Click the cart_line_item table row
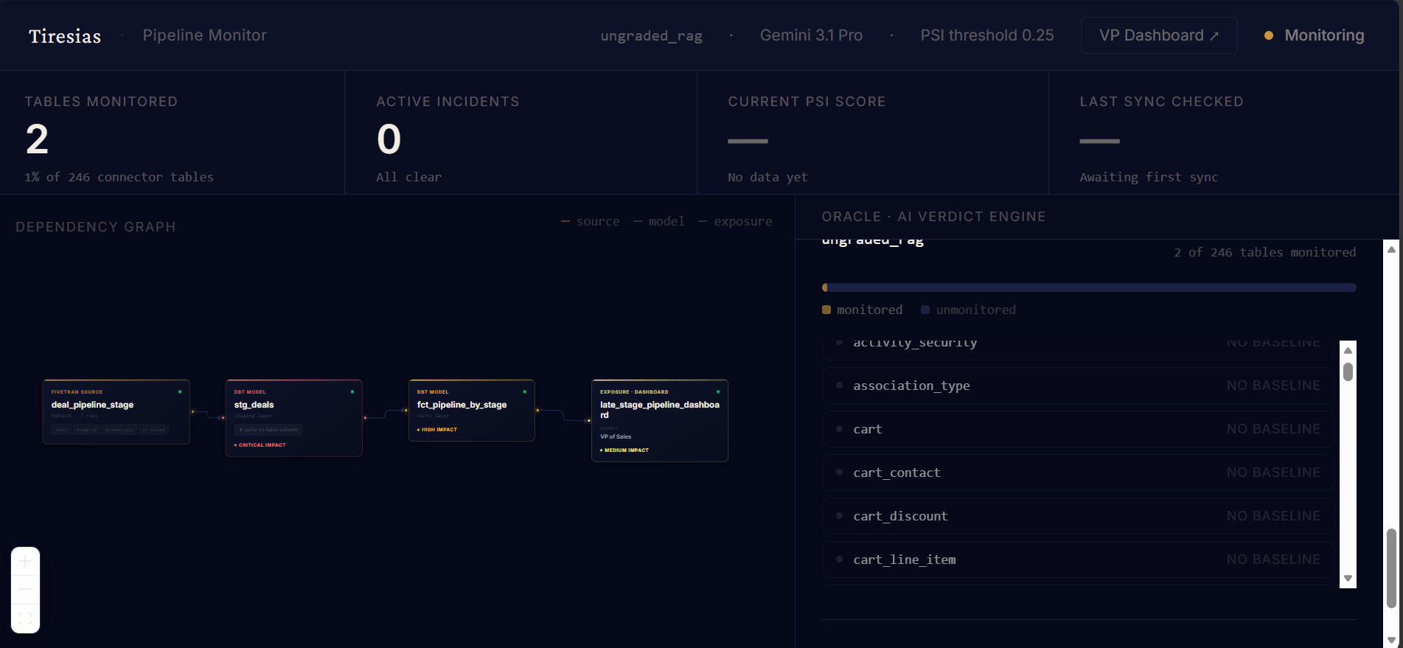 [x=1079, y=560]
